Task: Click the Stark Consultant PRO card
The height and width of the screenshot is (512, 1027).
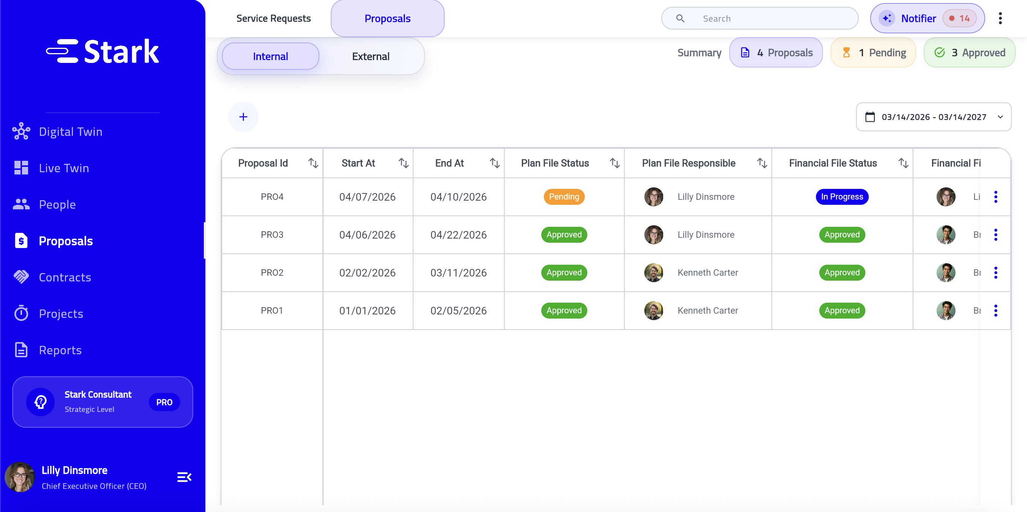Action: 103,402
